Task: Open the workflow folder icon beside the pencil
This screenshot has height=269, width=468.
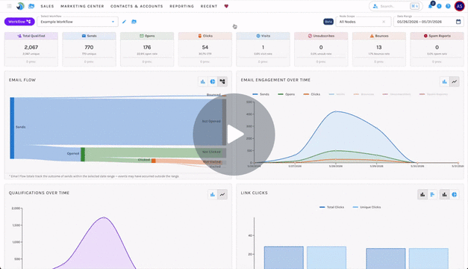Action: coord(134,22)
